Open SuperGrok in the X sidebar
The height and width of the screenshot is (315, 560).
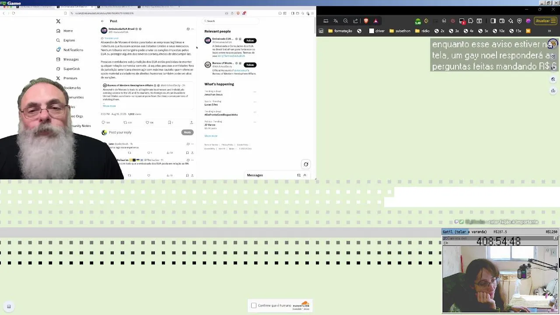click(x=68, y=69)
